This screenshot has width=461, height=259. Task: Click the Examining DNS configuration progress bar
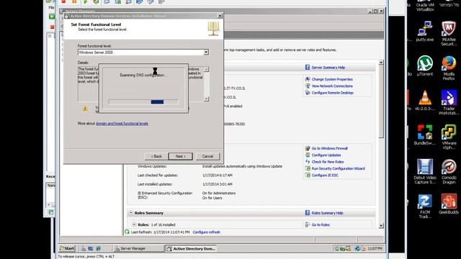(143, 101)
